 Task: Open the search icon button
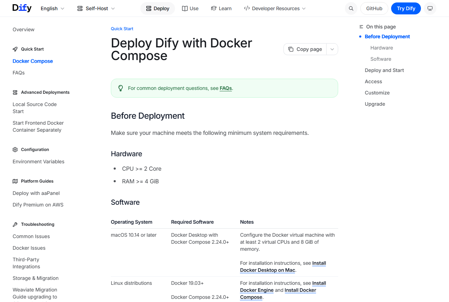click(x=351, y=8)
